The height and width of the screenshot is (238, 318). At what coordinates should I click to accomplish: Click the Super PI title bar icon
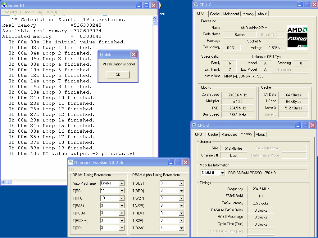(x=4, y=5)
